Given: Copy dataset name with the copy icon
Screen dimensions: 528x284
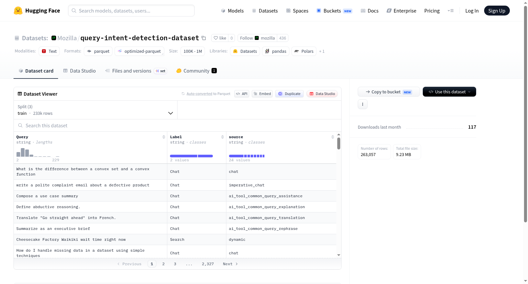Looking at the screenshot, I should [204, 38].
